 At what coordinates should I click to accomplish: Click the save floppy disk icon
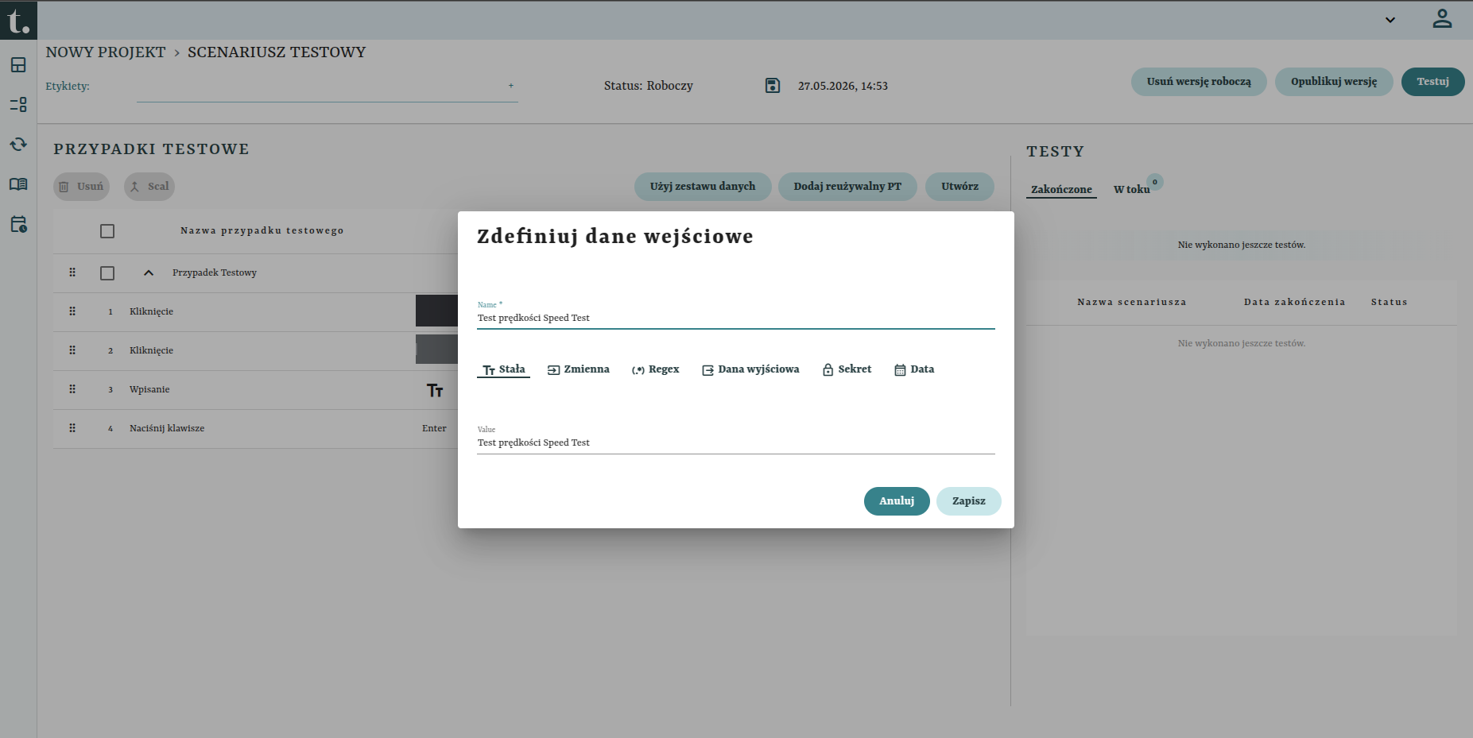(x=773, y=85)
